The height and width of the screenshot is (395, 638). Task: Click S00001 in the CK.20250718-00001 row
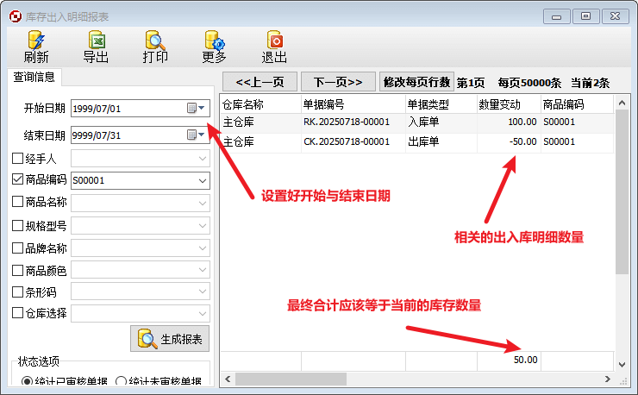(x=577, y=142)
